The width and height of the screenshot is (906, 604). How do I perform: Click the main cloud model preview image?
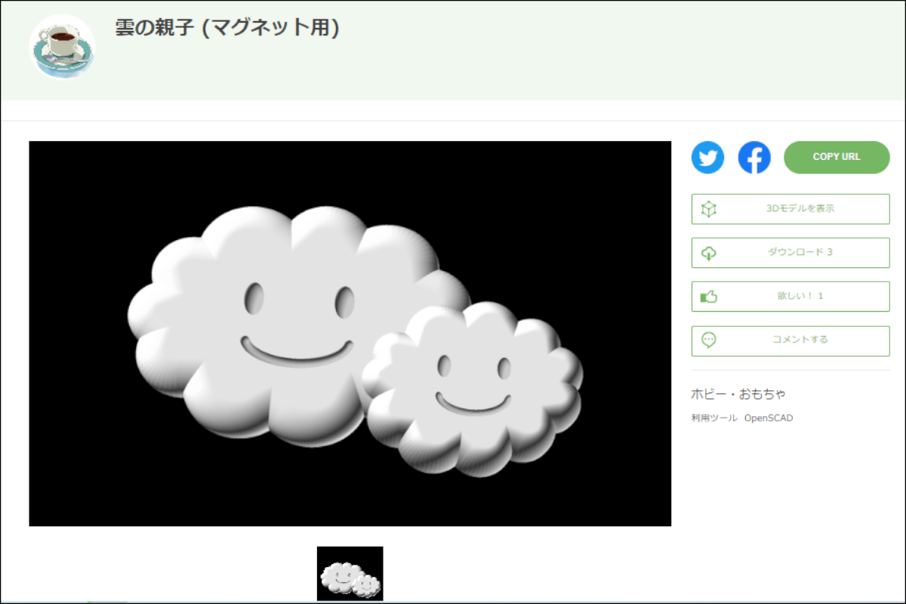pos(350,334)
